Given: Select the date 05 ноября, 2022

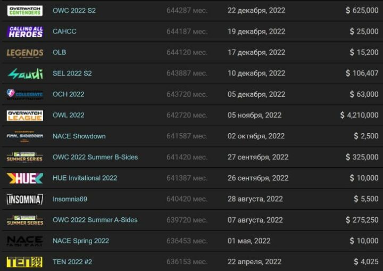Looking at the screenshot, I should pos(254,115).
